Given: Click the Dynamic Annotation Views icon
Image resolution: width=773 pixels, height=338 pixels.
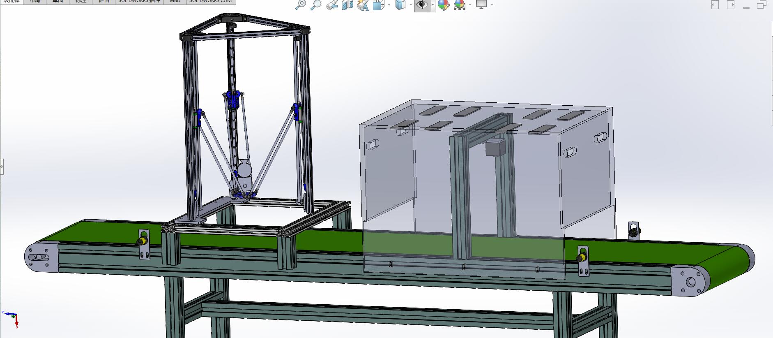Looking at the screenshot, I should coord(363,5).
